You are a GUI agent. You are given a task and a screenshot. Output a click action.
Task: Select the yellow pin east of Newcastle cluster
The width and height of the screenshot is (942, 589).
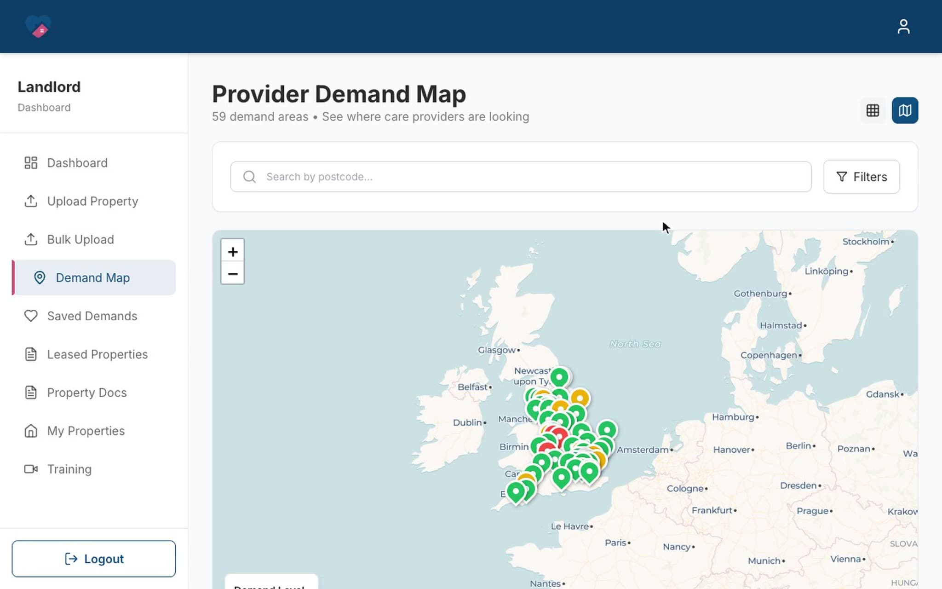[580, 398]
